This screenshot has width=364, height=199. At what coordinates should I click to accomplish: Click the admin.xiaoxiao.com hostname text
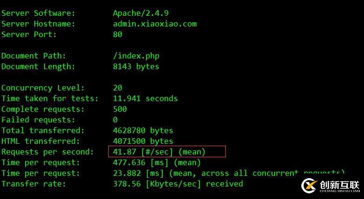[x=154, y=24]
